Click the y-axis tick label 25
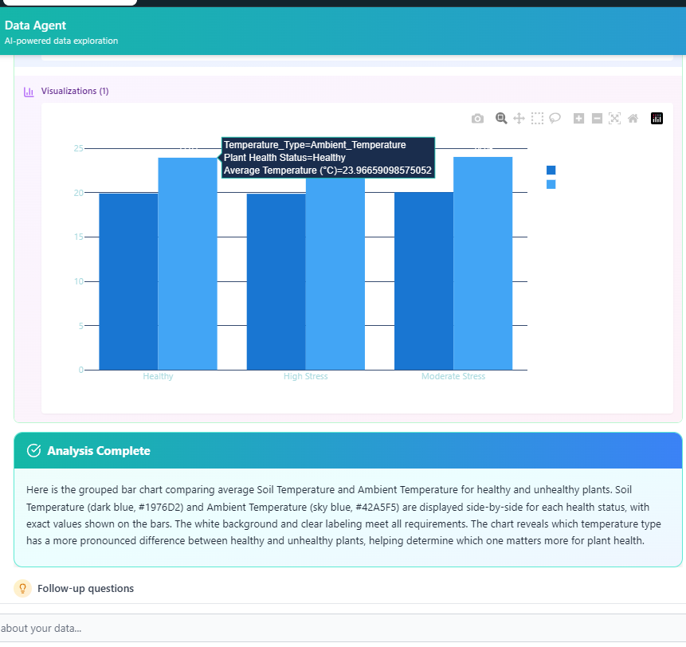686x647 pixels. tap(78, 148)
